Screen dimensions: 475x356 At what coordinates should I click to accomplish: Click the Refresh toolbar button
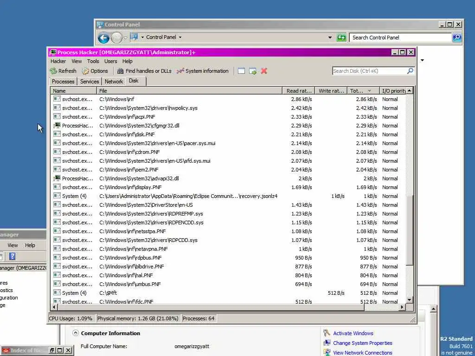pyautogui.click(x=63, y=71)
